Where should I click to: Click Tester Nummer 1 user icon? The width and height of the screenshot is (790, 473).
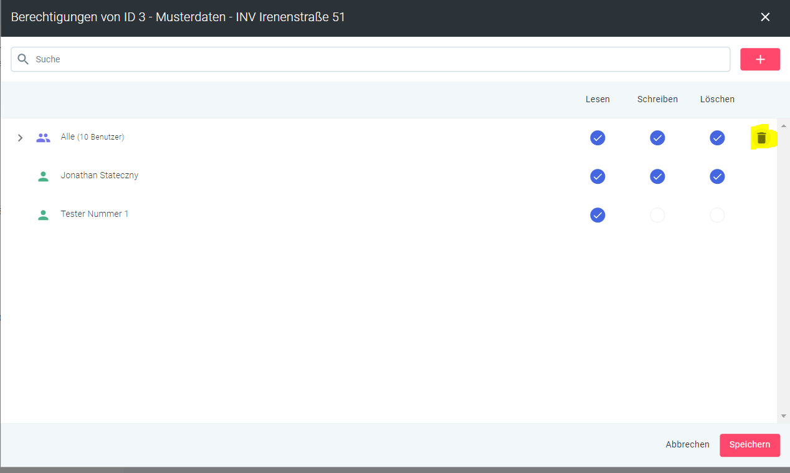43,215
